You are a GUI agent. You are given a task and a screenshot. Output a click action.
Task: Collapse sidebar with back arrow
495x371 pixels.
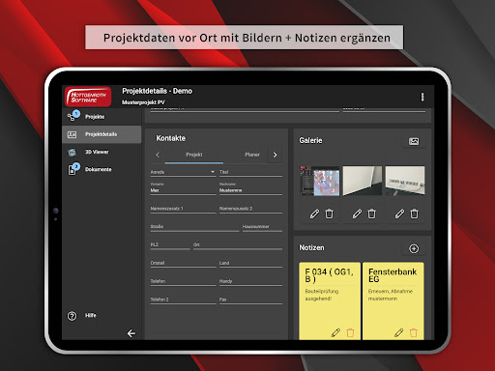point(131,333)
